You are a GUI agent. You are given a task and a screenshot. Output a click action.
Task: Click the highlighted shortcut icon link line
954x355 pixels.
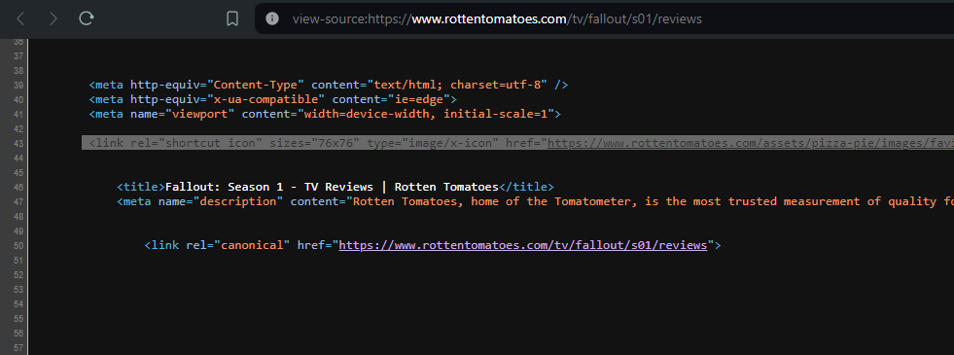517,143
